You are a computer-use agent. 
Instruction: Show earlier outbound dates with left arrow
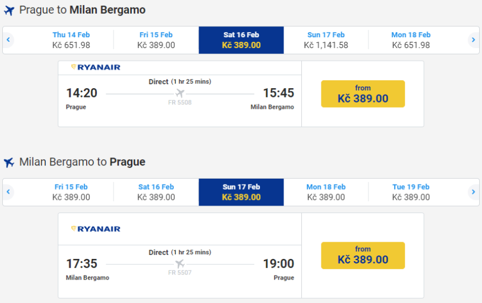coord(9,40)
